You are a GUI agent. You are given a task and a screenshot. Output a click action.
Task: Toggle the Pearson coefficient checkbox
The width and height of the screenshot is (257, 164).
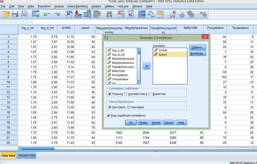[110, 94]
